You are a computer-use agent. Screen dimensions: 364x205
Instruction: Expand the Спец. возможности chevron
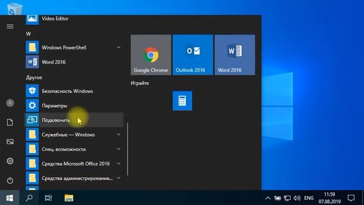[119, 149]
